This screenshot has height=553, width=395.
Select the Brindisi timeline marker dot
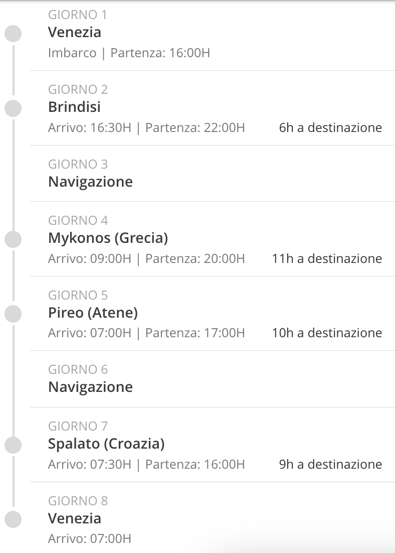tap(13, 108)
